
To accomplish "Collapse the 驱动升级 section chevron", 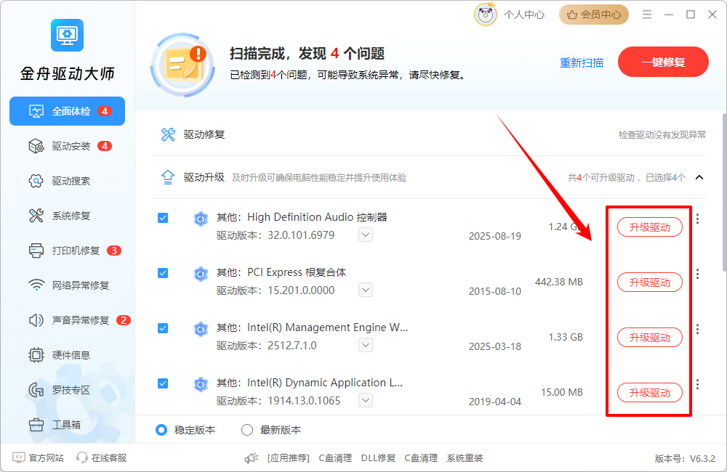I will click(699, 177).
